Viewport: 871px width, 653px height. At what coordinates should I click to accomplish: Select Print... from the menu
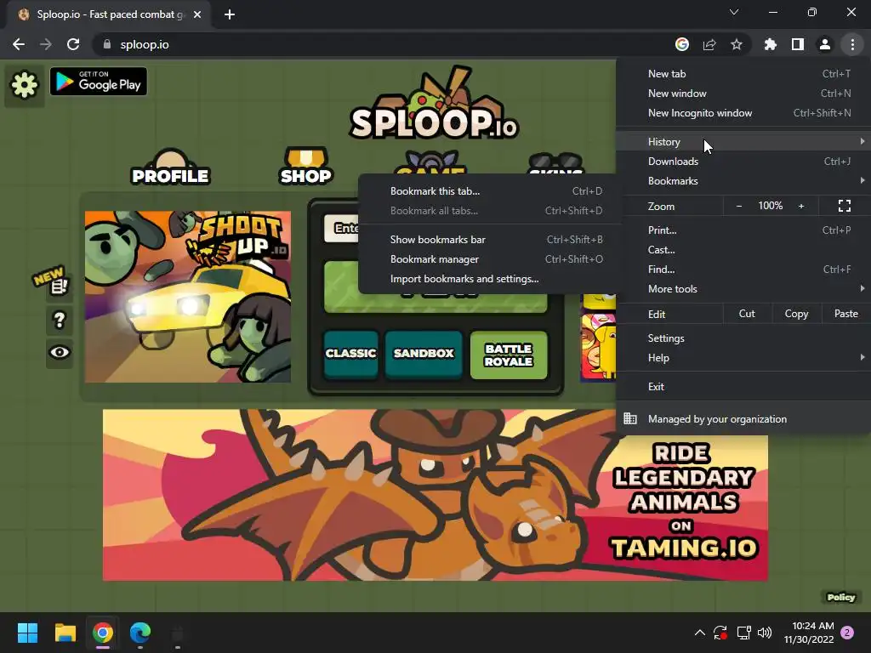743,230
